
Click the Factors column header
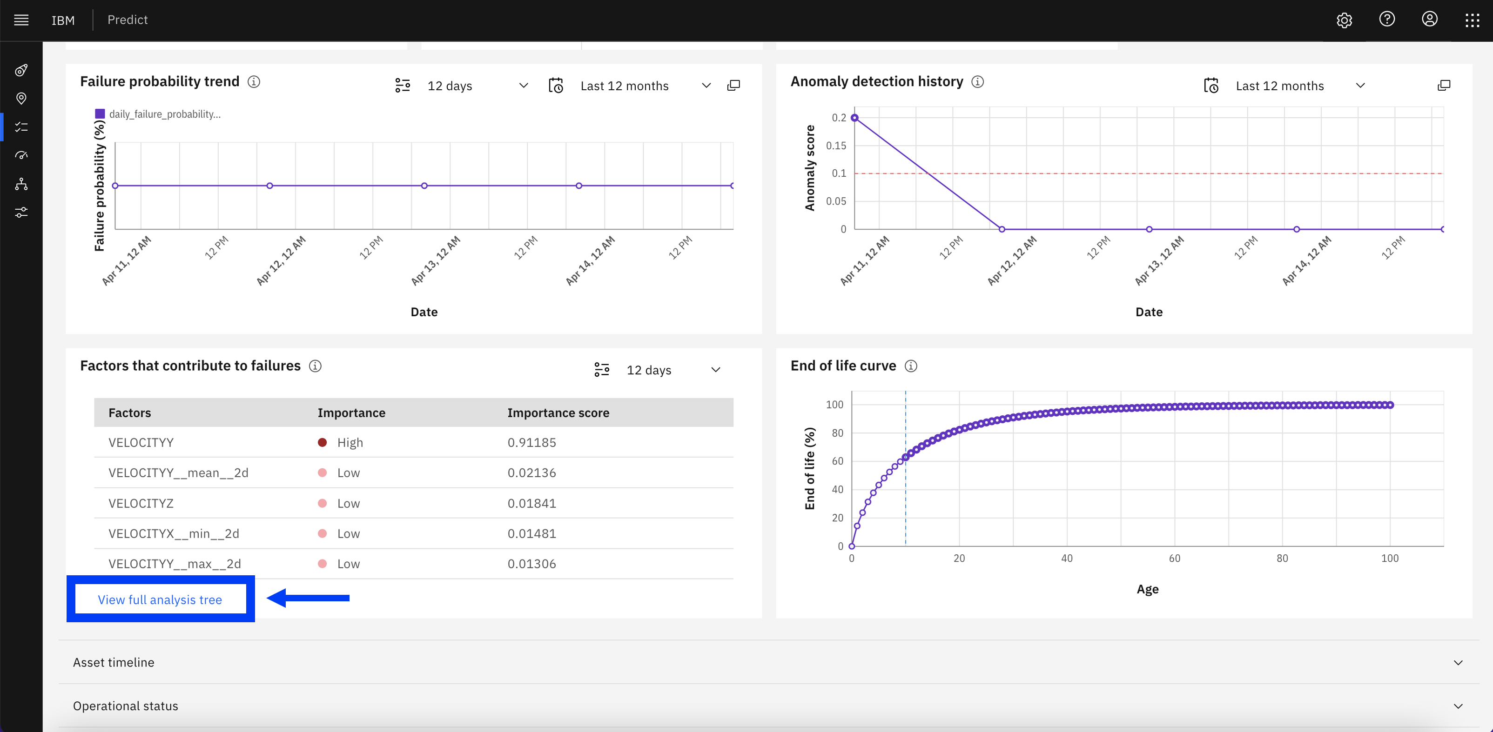[130, 413]
